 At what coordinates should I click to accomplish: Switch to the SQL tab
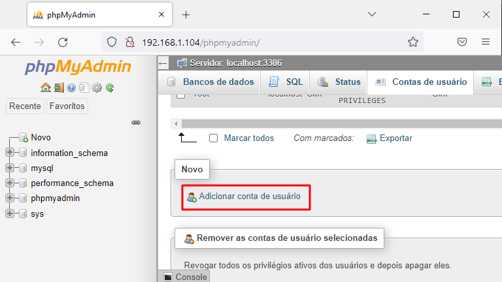[286, 82]
